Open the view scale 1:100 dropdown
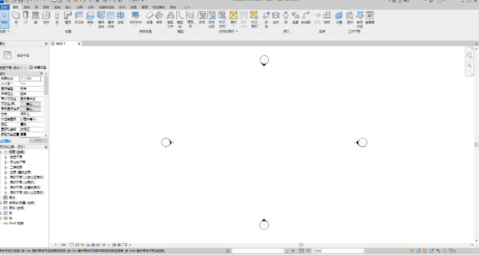This screenshot has height=255, width=479. [x=60, y=245]
